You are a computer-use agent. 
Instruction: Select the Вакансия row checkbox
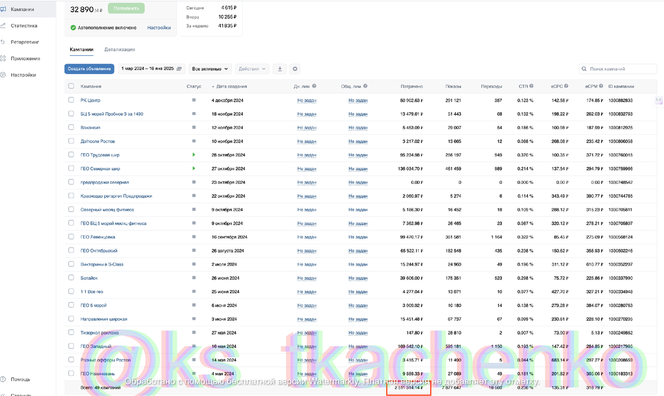71,127
